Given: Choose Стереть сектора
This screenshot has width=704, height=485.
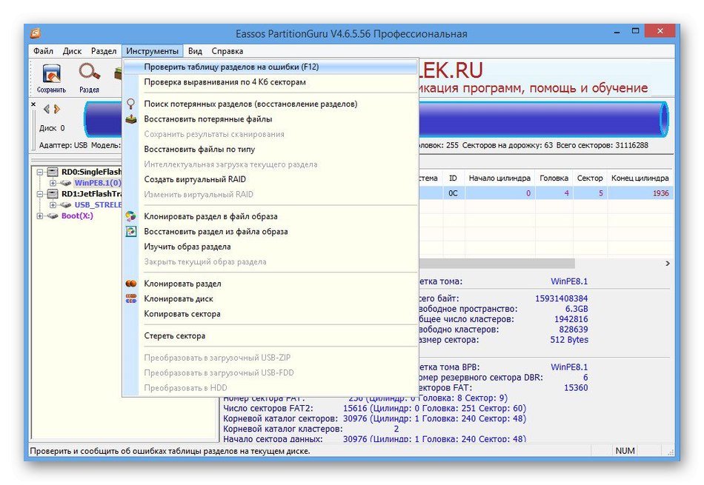Looking at the screenshot, I should pyautogui.click(x=270, y=335).
